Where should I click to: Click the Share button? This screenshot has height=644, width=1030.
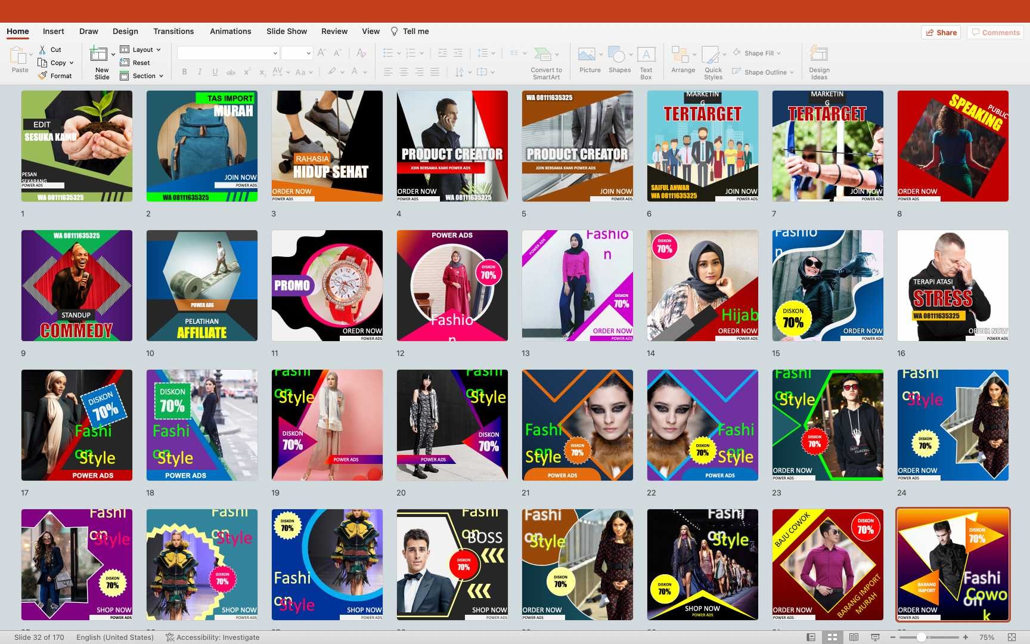click(941, 32)
